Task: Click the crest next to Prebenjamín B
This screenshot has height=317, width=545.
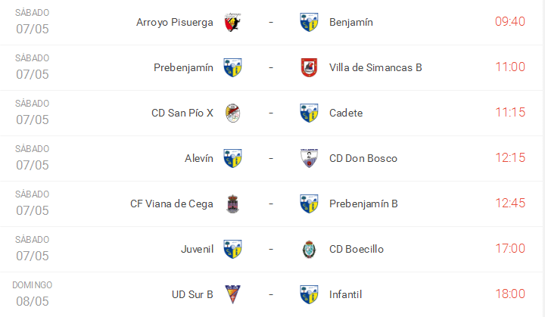Action: click(308, 204)
